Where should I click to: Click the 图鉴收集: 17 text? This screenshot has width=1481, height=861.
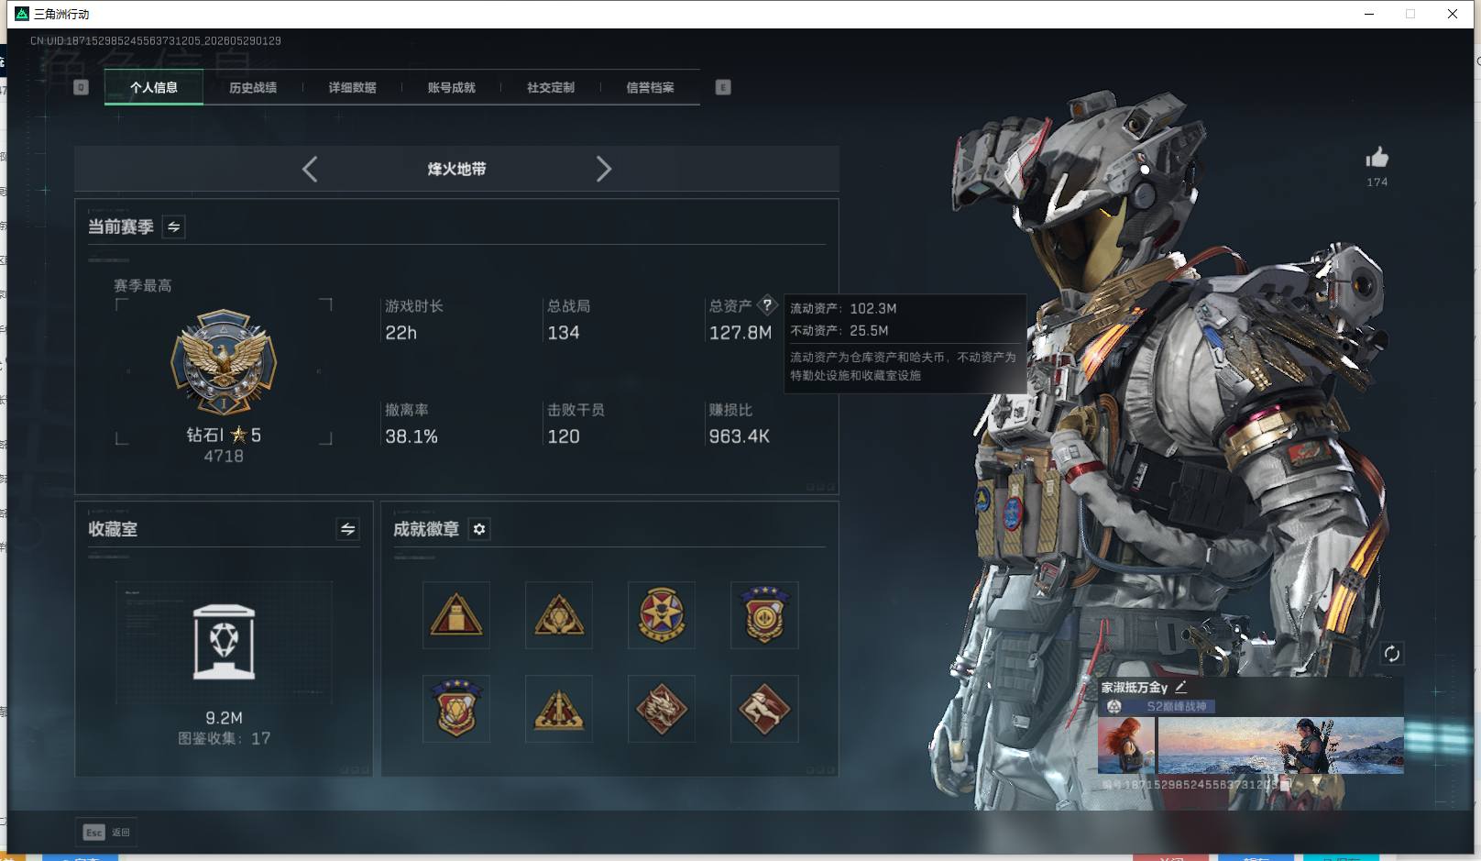pos(224,738)
